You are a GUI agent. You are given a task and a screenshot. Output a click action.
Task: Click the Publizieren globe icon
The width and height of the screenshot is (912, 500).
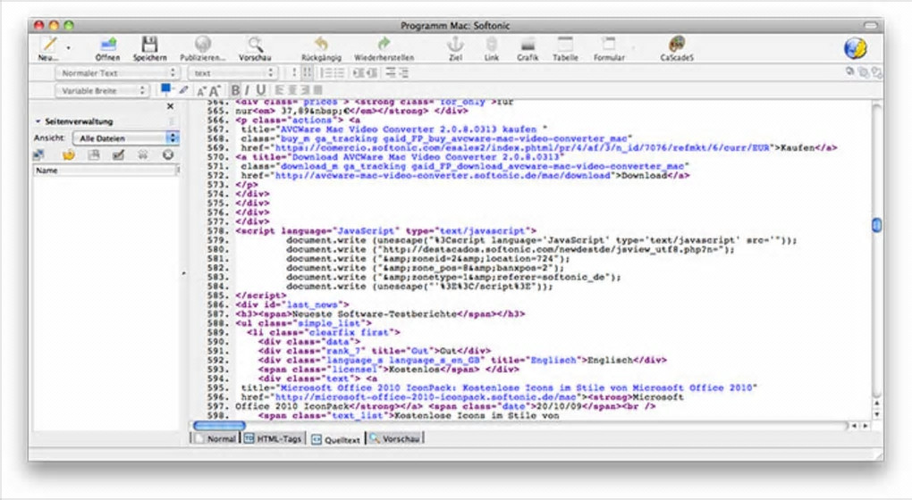(x=202, y=44)
